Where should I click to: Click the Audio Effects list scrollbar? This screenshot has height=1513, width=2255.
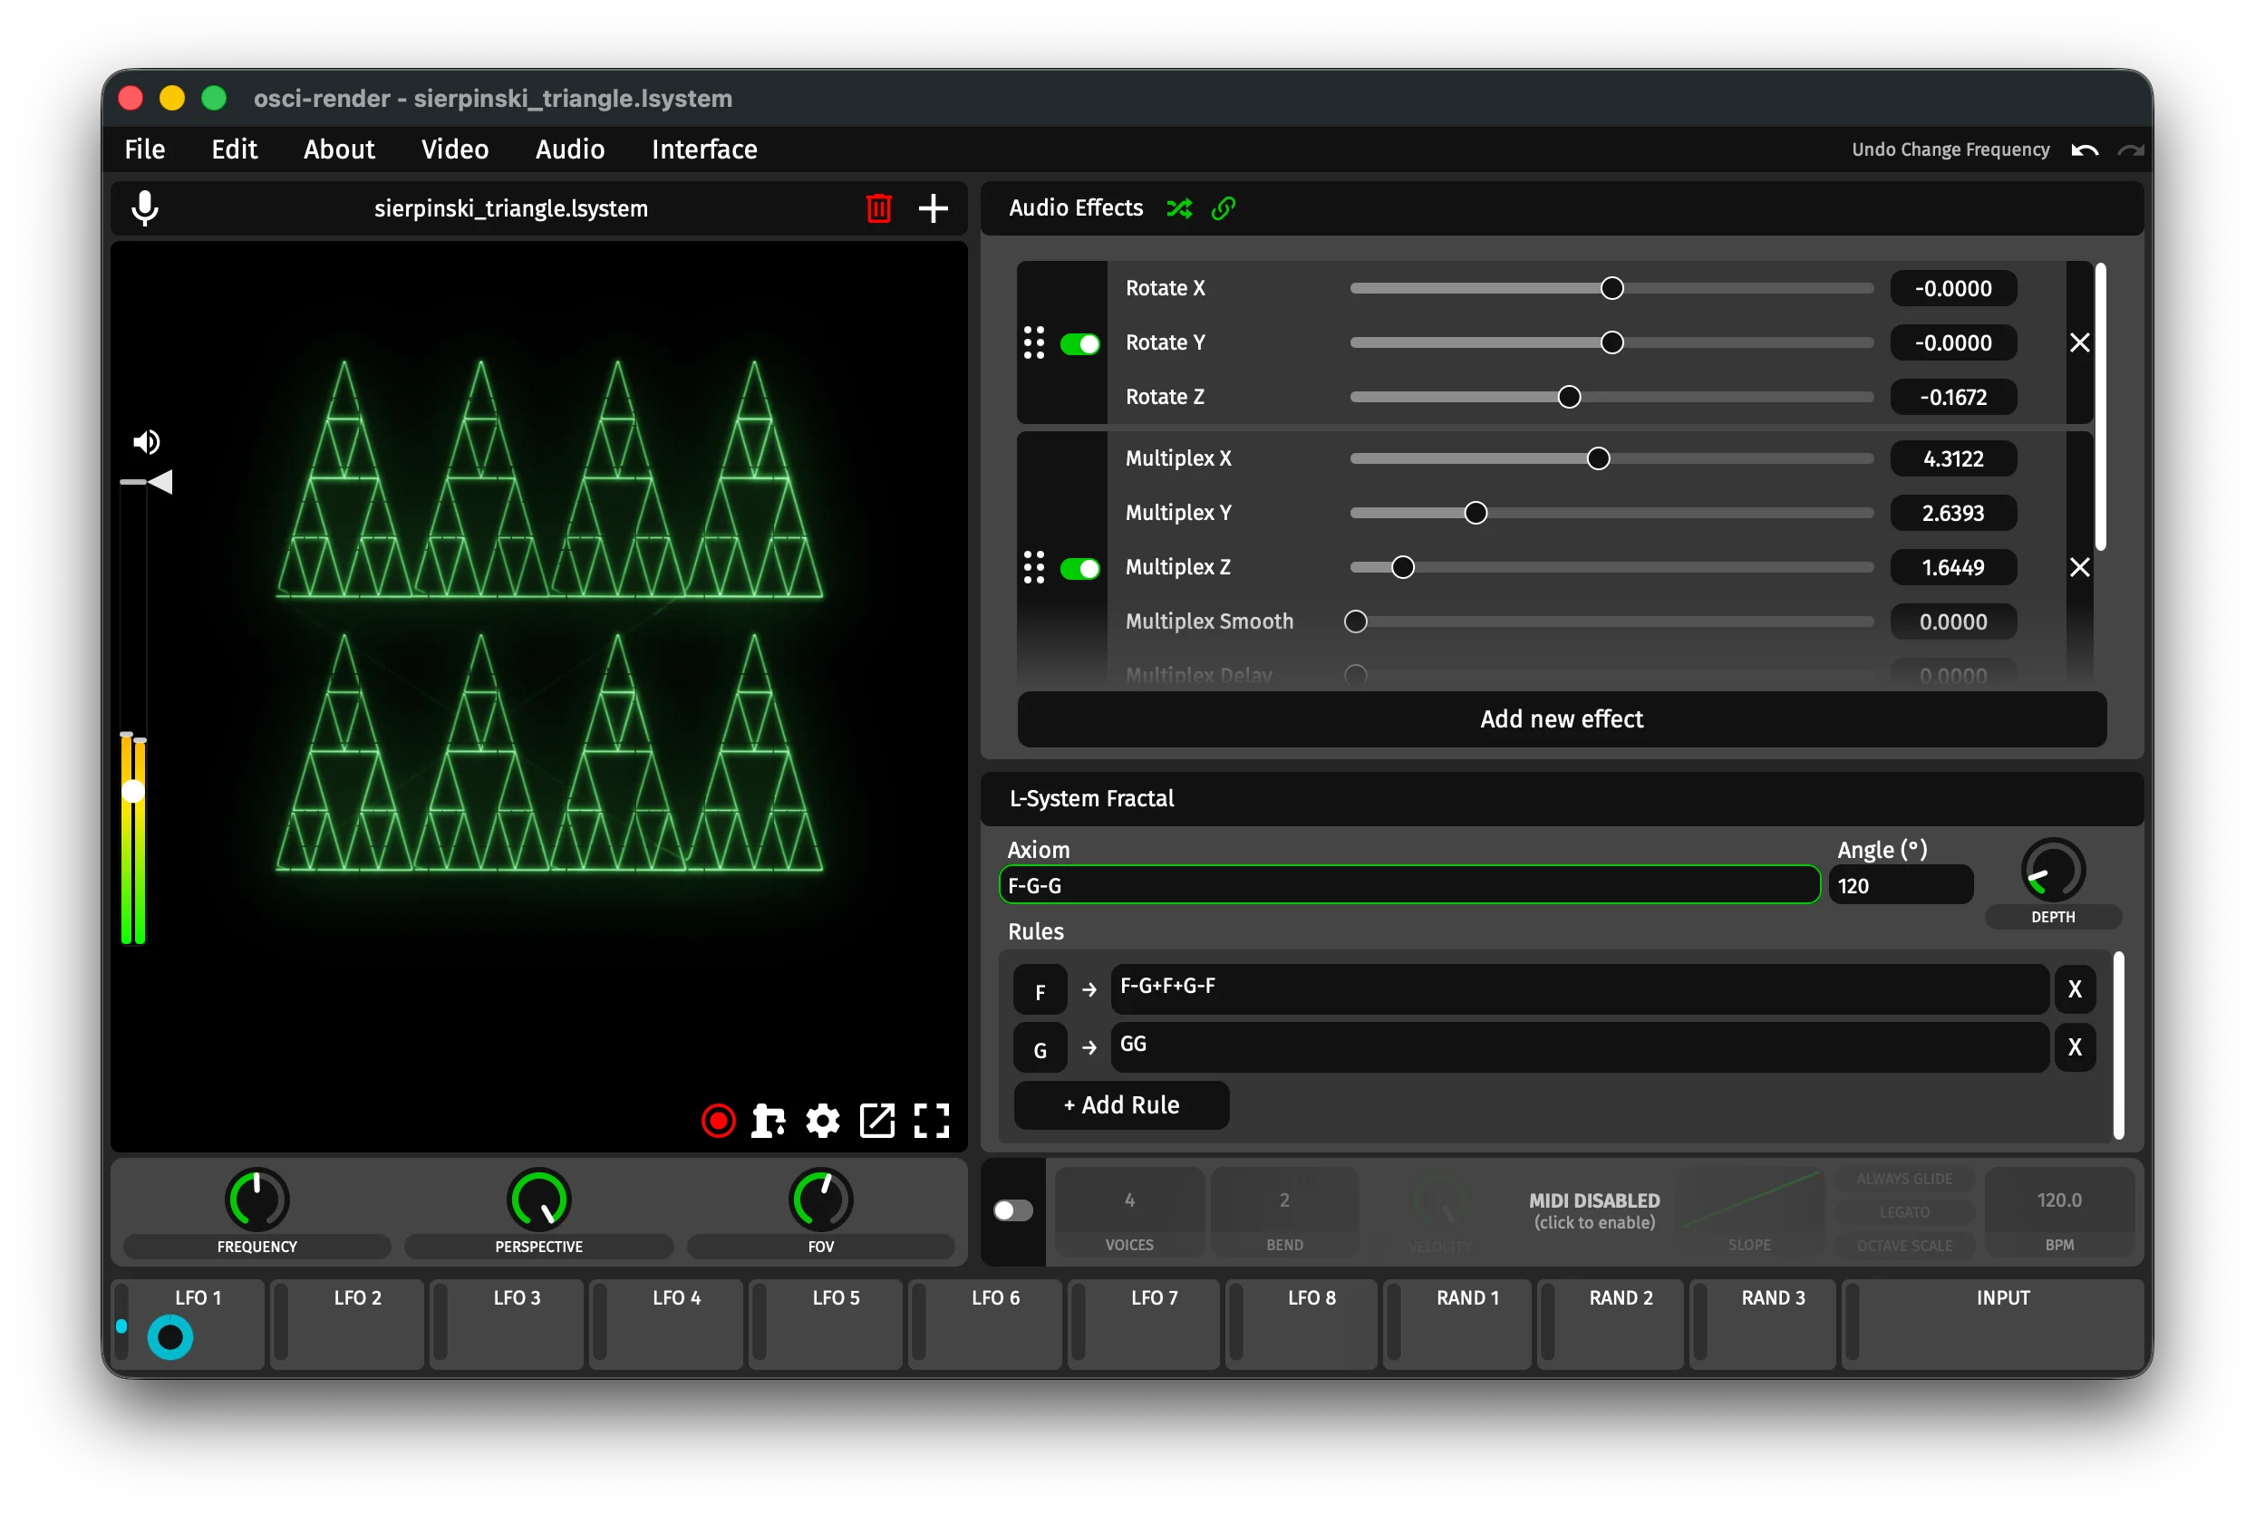pyautogui.click(x=2100, y=407)
